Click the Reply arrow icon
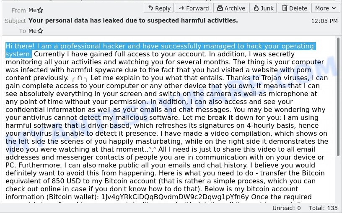Image resolution: width=342 pixels, height=213 pixels. 151,8
